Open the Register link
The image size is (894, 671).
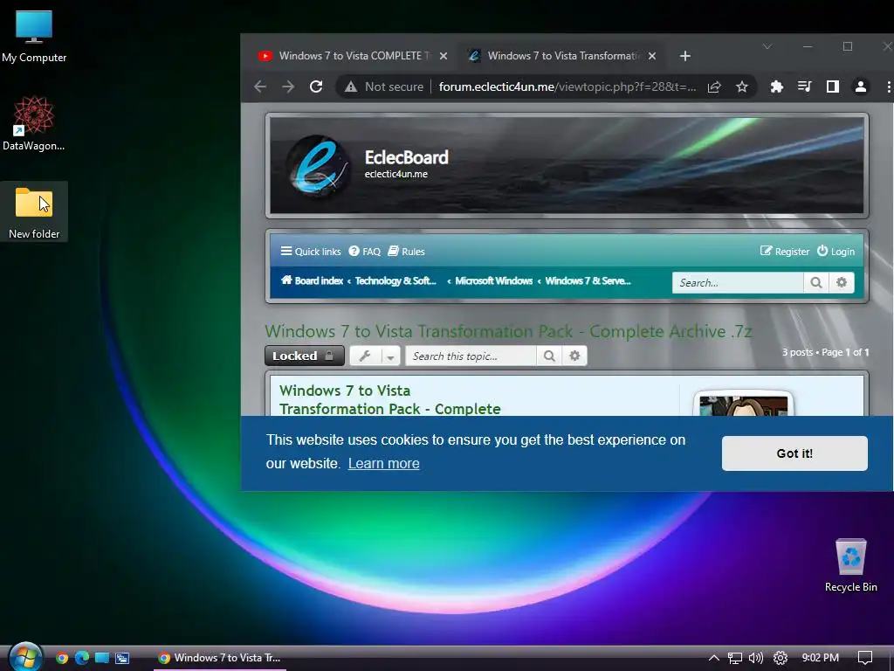[785, 252]
